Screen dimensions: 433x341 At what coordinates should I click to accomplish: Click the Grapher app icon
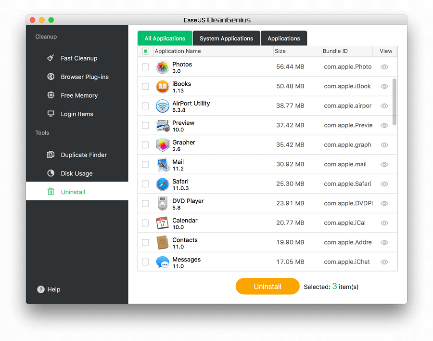[163, 145]
